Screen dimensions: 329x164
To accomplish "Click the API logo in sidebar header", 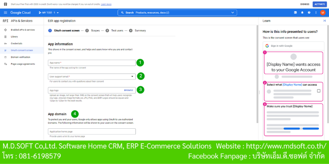I will click(x=5, y=21).
